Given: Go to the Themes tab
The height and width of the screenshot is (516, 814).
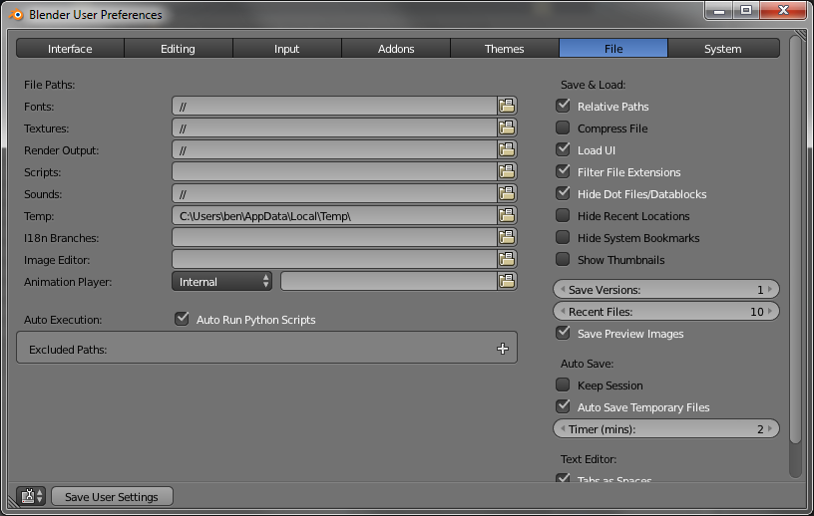Looking at the screenshot, I should point(505,48).
